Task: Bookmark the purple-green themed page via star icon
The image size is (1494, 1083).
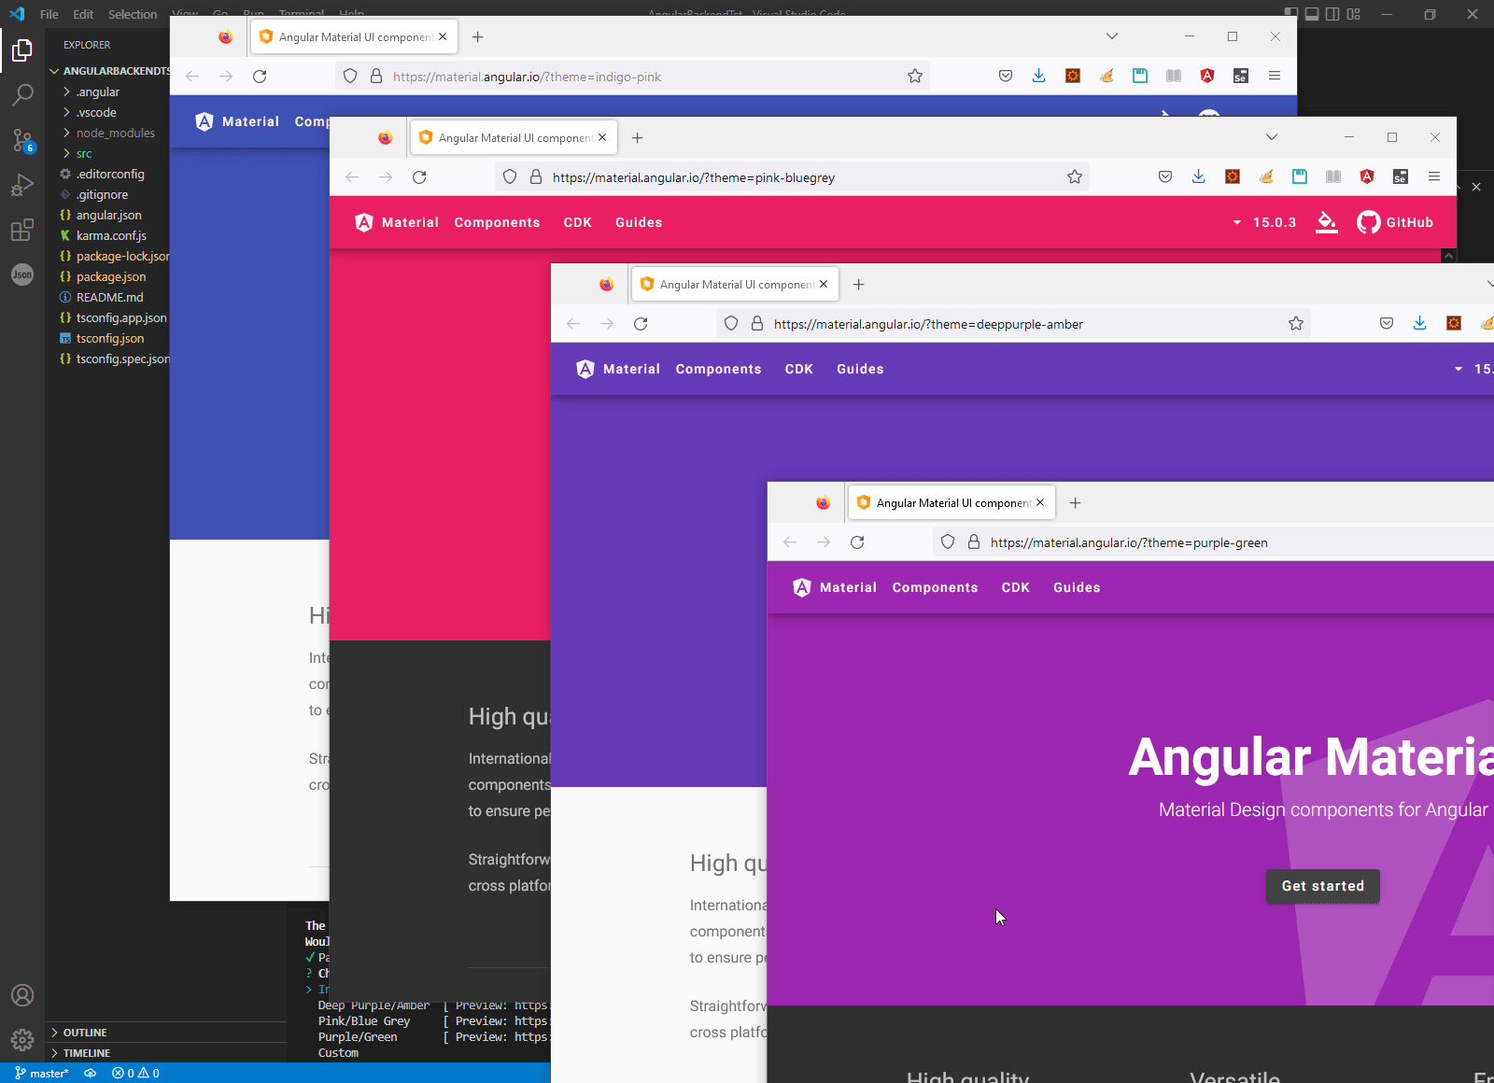Action: click(1487, 541)
